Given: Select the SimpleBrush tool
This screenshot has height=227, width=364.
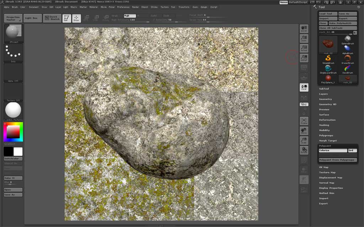Looking at the screenshot, I should coord(328,59).
